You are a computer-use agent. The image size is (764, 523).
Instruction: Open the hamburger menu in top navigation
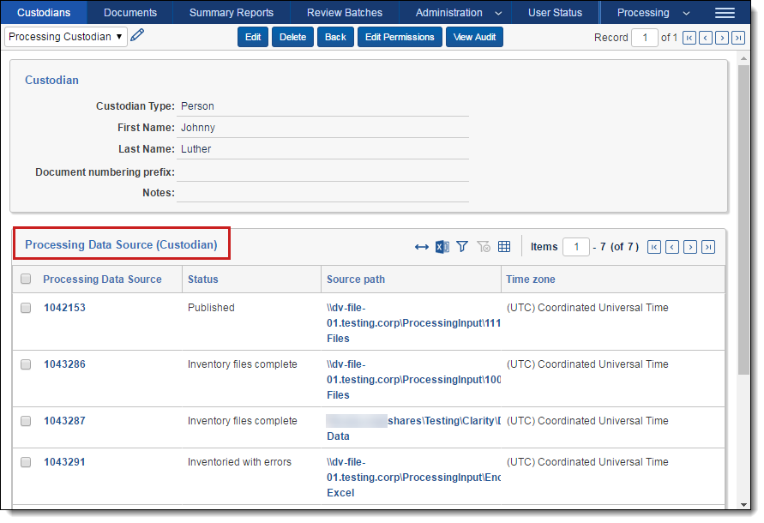point(725,13)
